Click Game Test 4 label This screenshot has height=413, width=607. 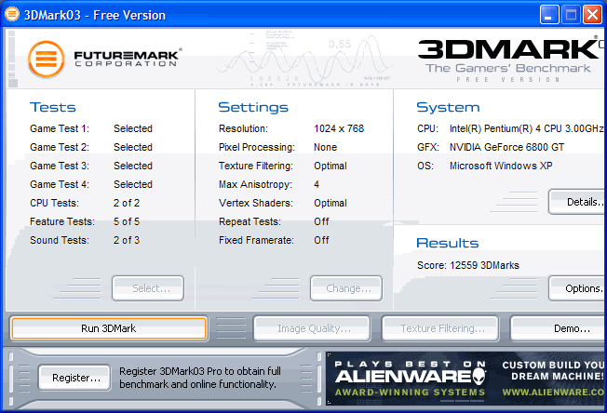click(x=60, y=184)
